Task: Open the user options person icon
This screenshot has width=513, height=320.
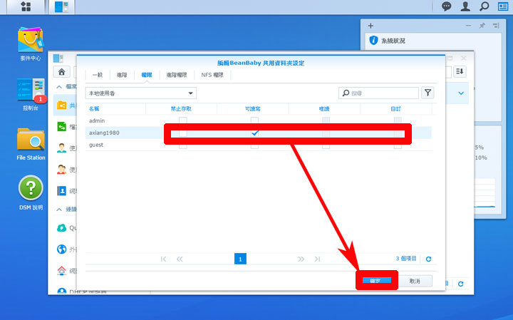Action: coord(465,6)
